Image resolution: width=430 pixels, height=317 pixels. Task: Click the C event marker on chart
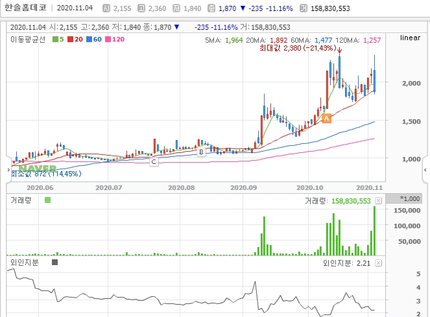154,162
